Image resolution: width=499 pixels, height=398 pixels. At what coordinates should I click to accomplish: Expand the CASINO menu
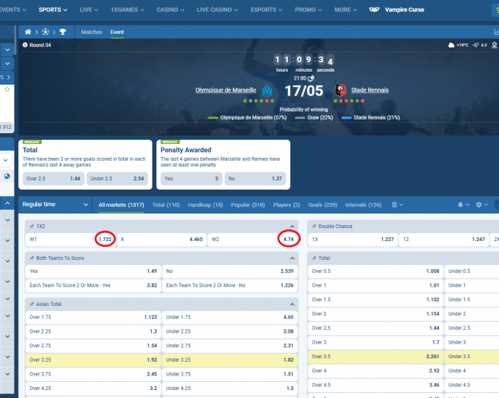(170, 10)
